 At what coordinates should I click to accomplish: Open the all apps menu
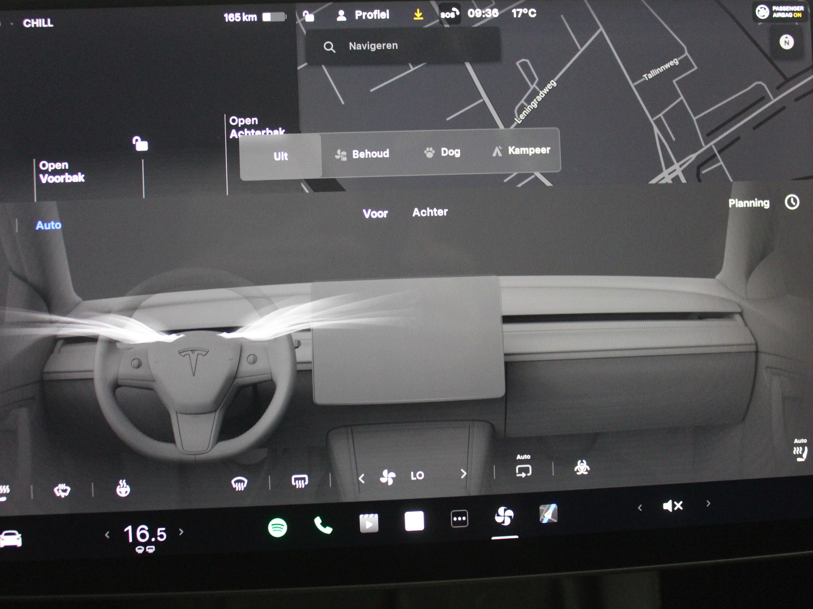point(459,518)
